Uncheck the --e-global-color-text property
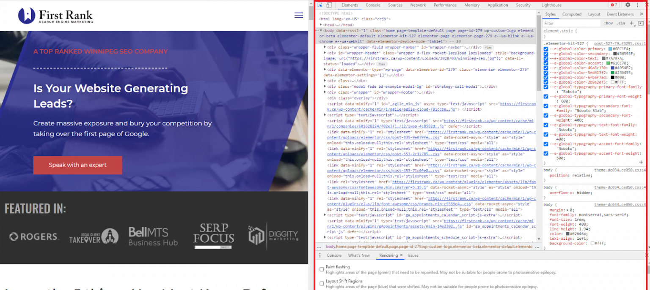 tap(546, 58)
